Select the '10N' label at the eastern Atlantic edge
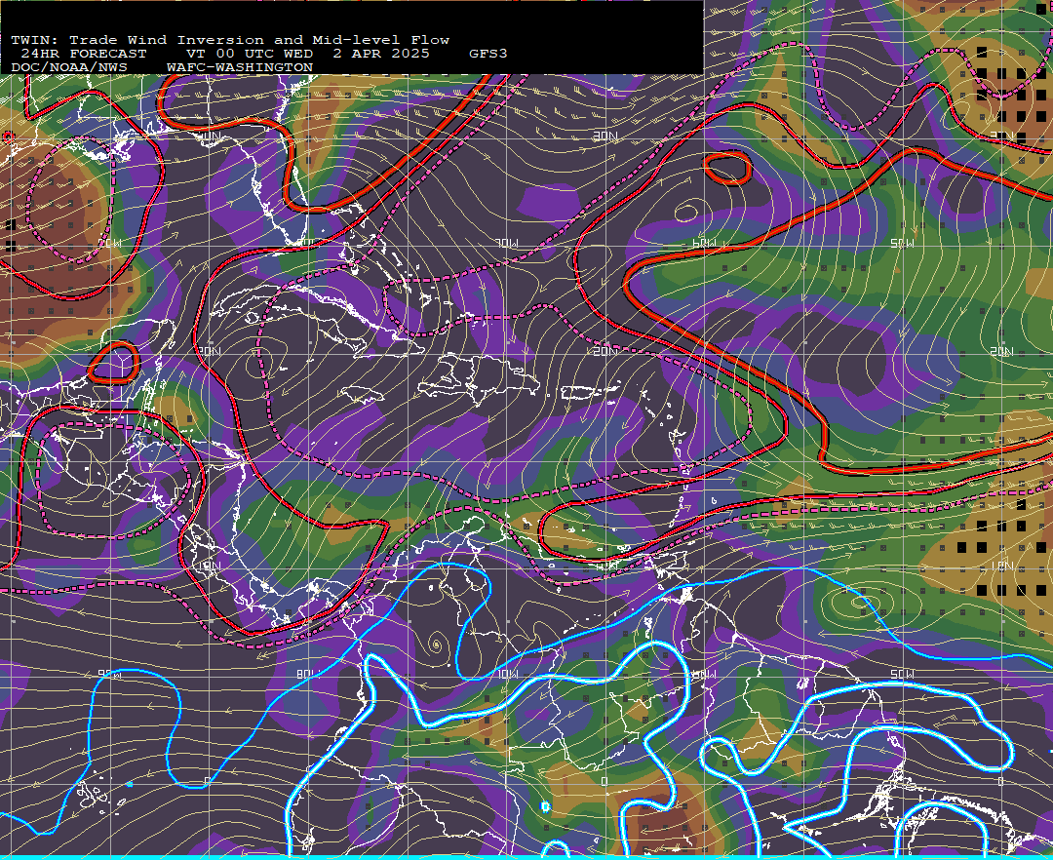The image size is (1053, 860). (x=1001, y=566)
